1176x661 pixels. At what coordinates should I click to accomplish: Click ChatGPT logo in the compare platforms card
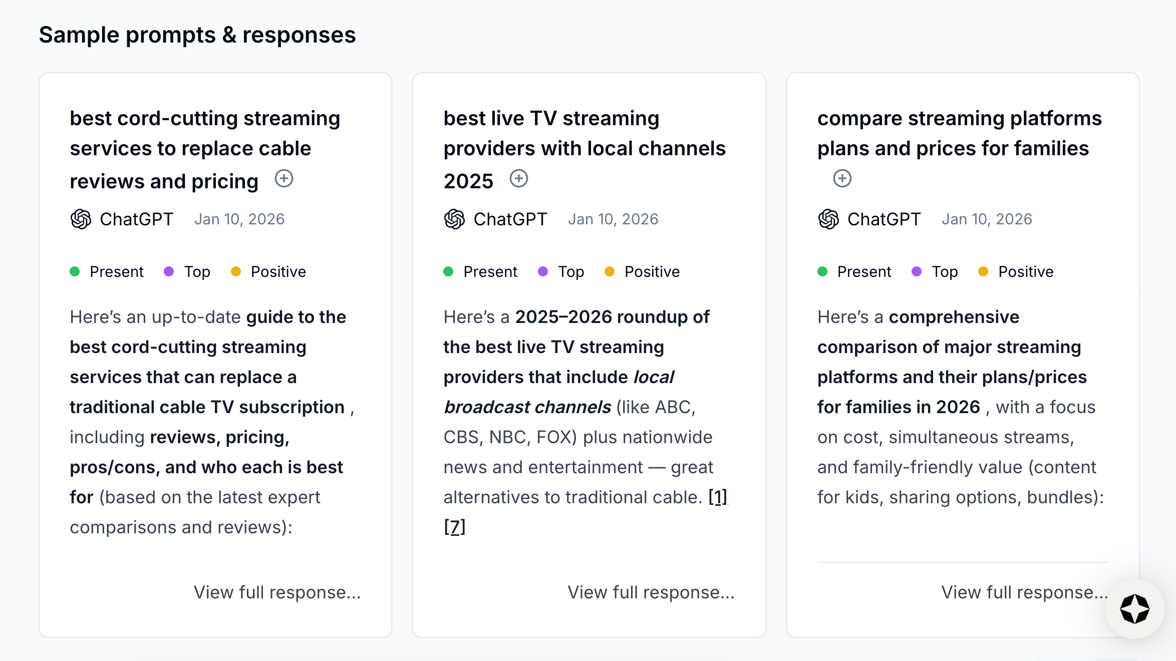click(828, 219)
